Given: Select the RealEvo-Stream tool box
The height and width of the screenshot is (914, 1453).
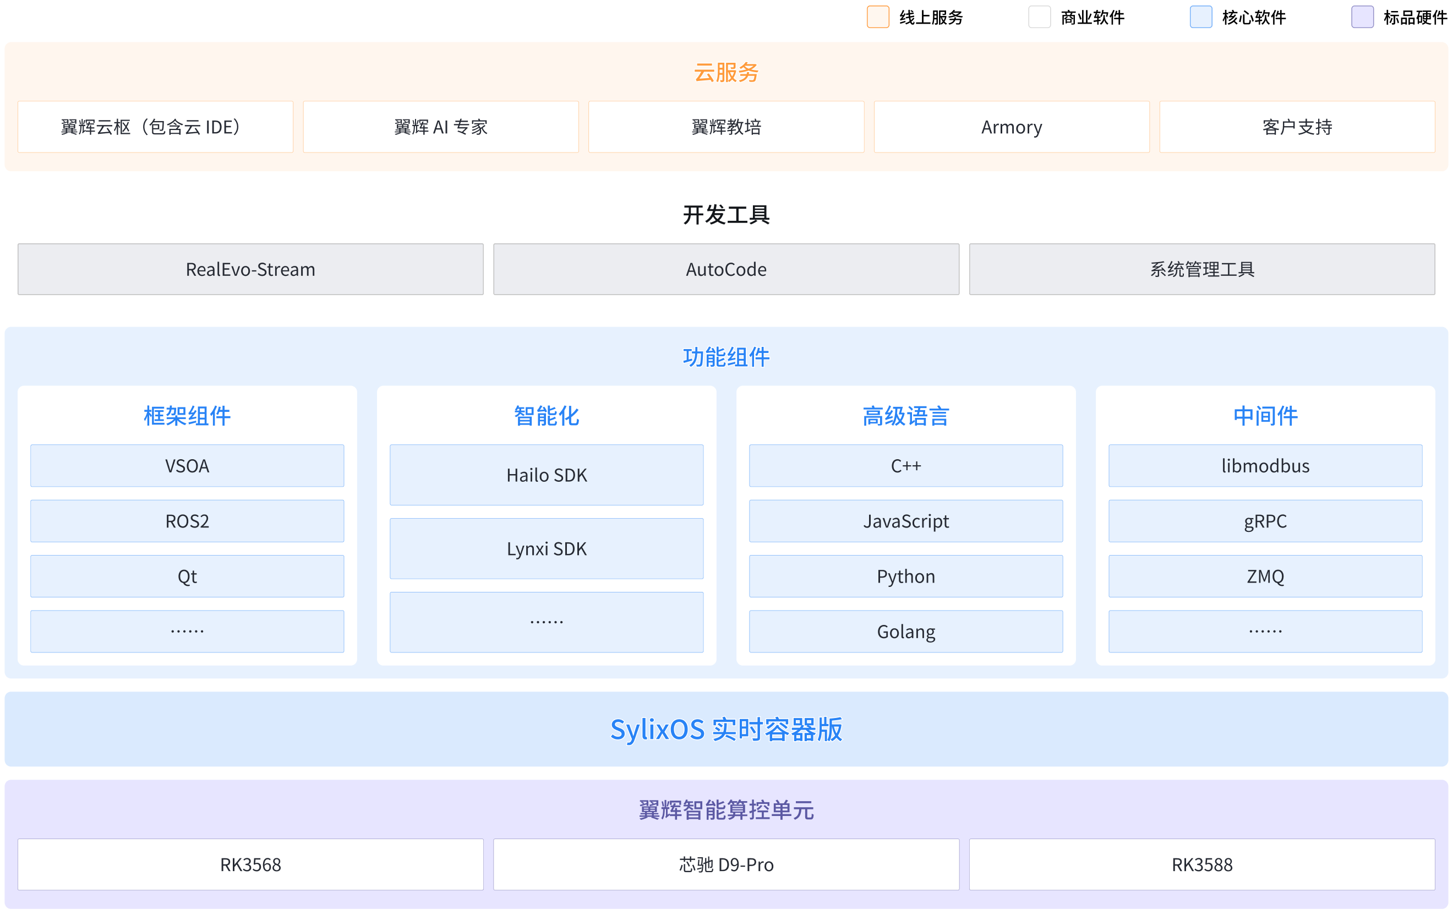Looking at the screenshot, I should click(250, 269).
